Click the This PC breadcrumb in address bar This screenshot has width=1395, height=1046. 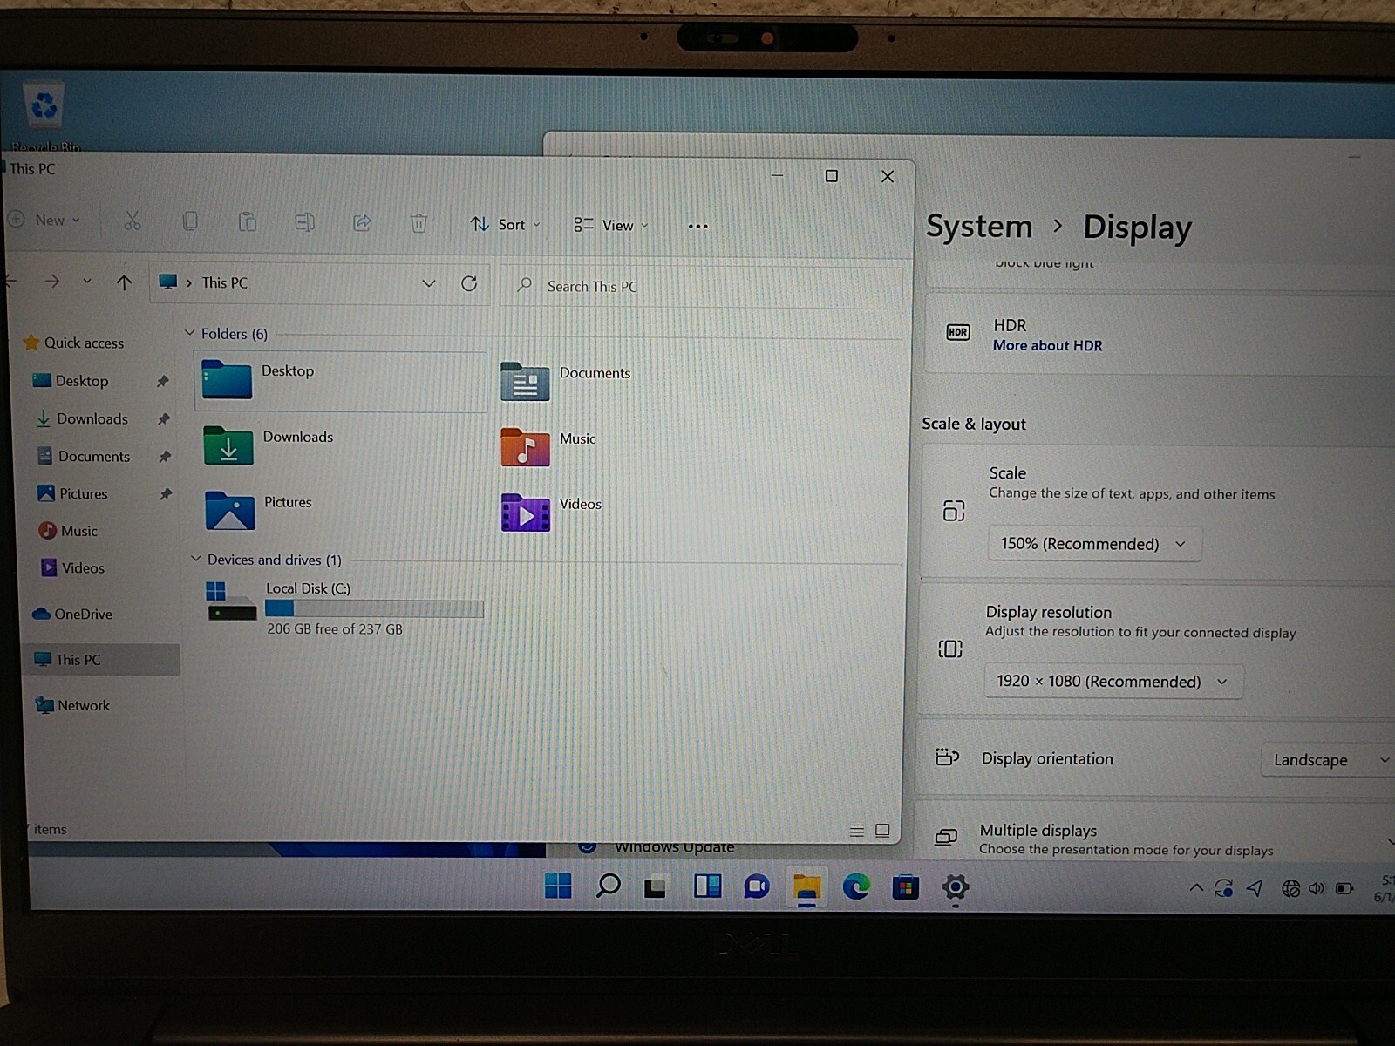point(225,283)
